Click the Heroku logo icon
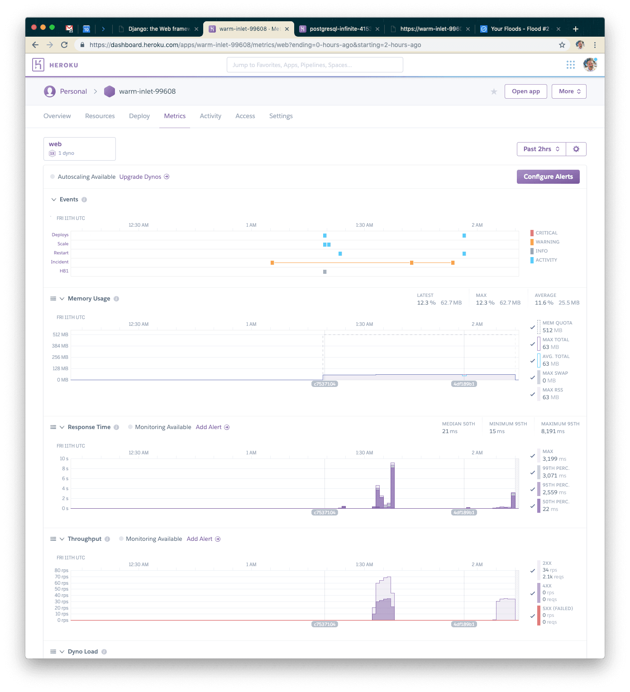The height and width of the screenshot is (692, 630). coord(38,65)
